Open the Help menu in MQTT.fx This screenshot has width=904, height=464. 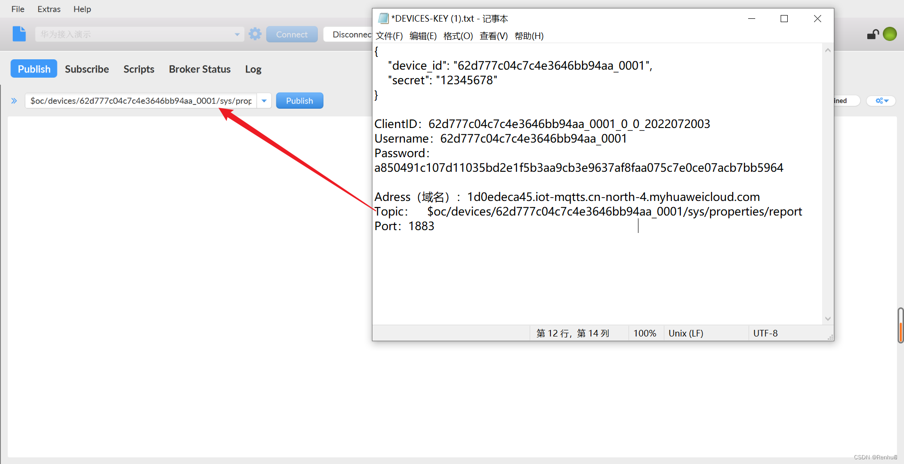pyautogui.click(x=82, y=9)
